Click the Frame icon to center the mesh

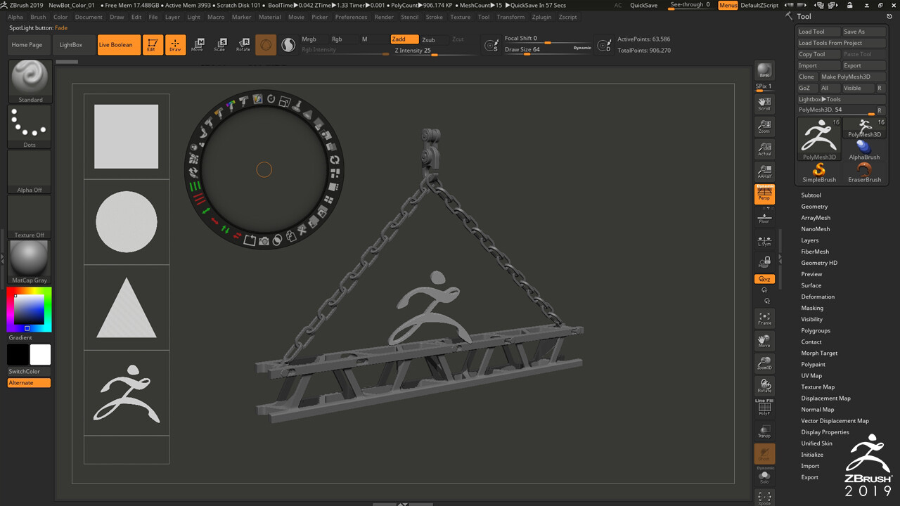coord(764,319)
